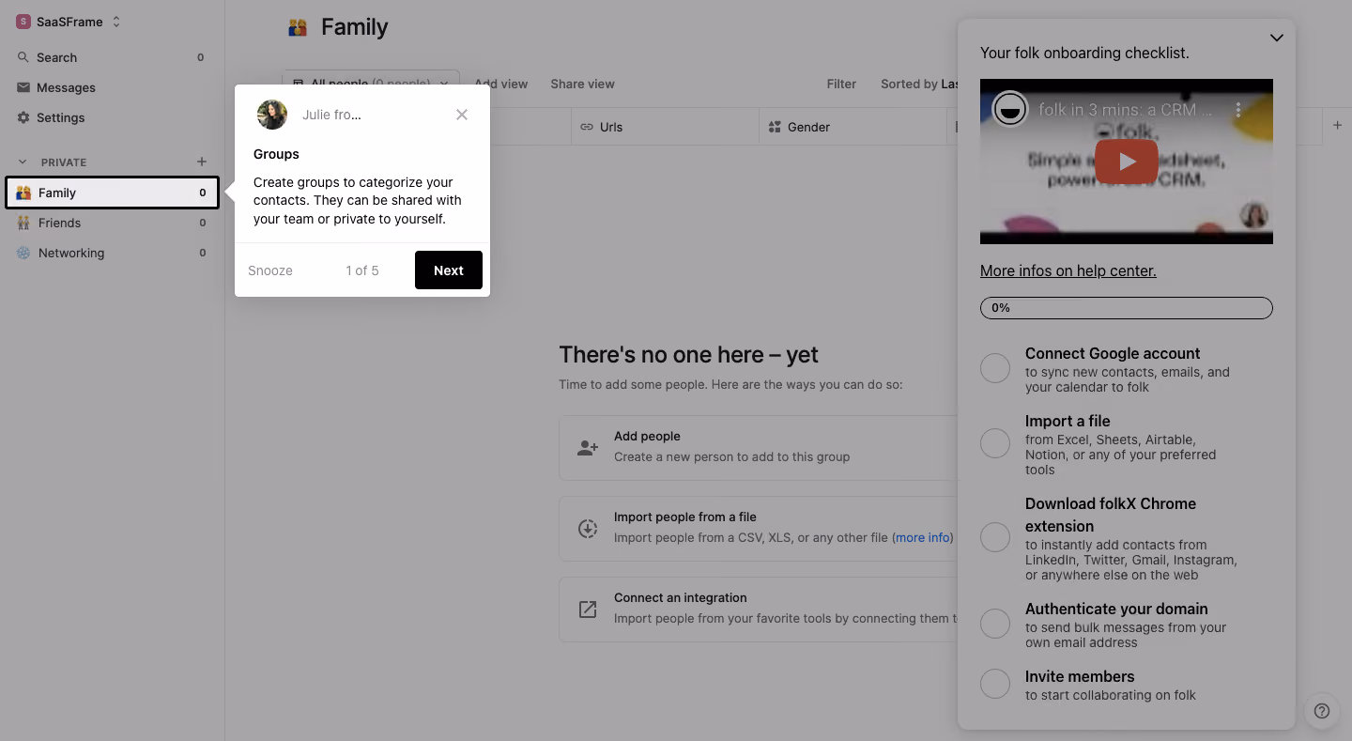
Task: Open Settings gear icon
Action: (x=23, y=117)
